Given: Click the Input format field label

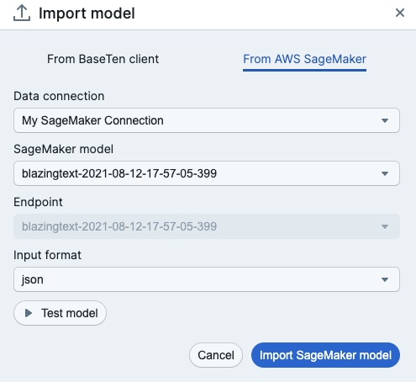Looking at the screenshot, I should pyautogui.click(x=47, y=255).
